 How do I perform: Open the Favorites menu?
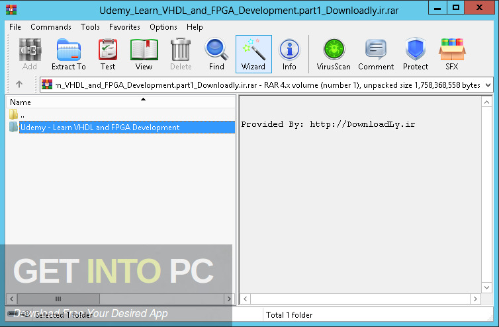point(125,27)
